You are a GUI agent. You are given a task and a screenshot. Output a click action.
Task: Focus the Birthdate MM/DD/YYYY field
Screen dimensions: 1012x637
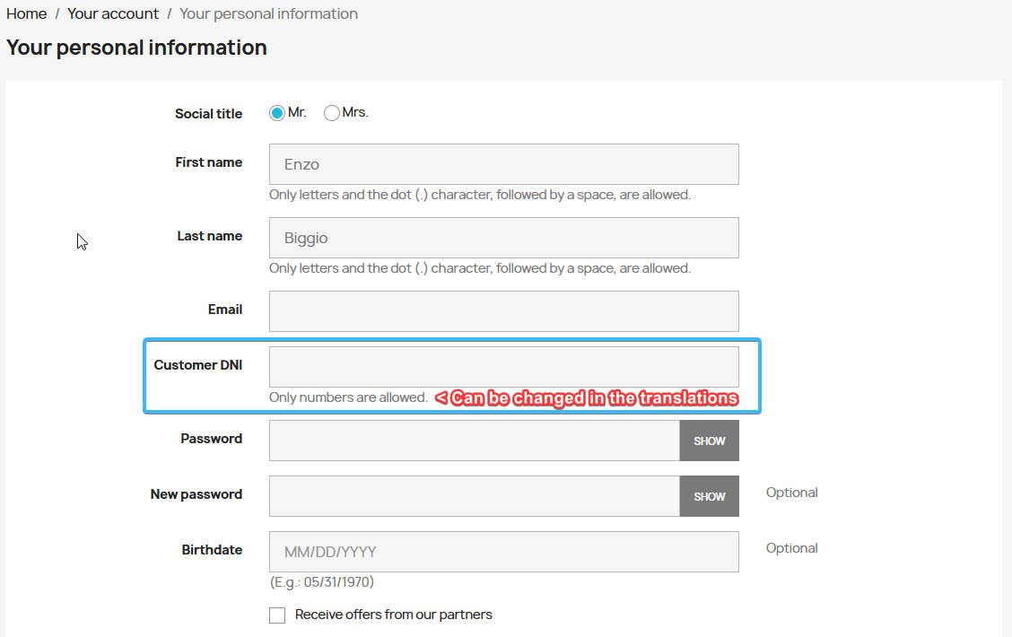click(503, 552)
